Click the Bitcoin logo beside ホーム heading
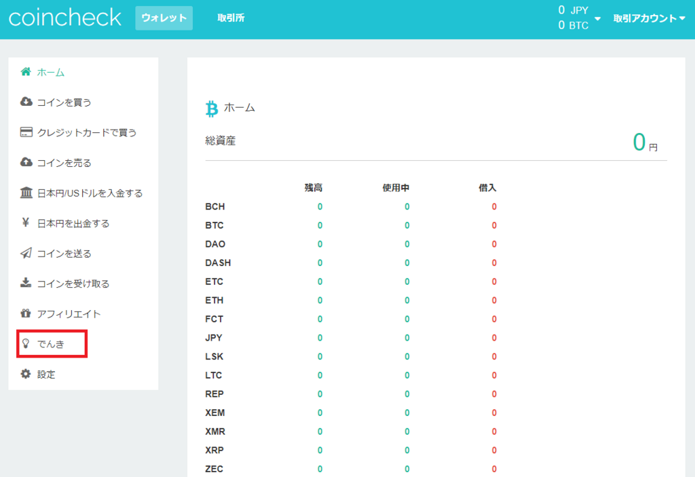This screenshot has width=695, height=477. 212,109
